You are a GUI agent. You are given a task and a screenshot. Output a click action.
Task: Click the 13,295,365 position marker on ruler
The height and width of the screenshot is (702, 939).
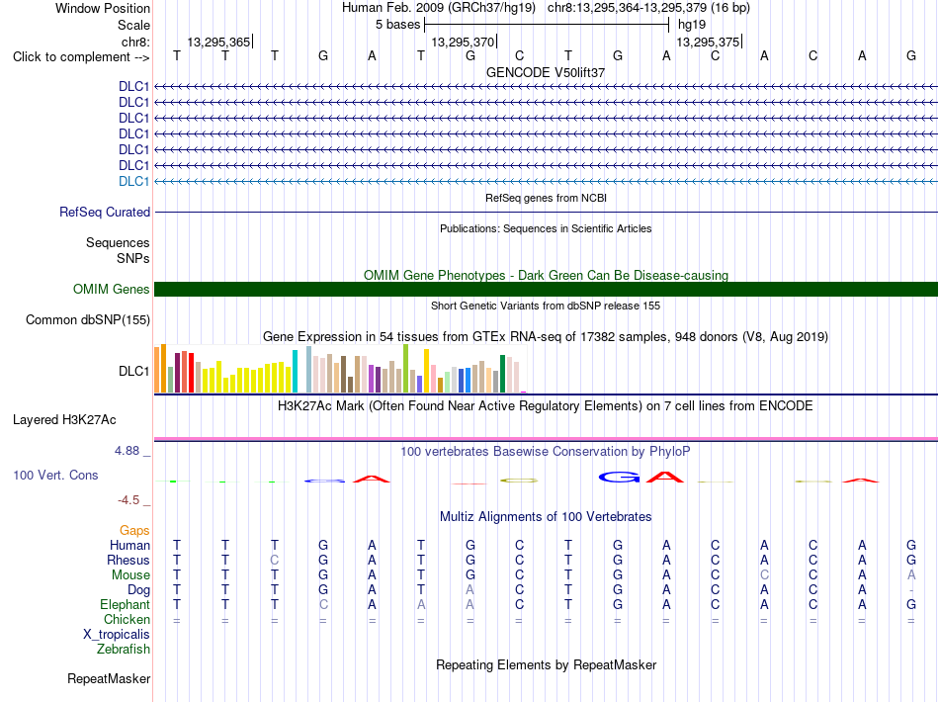click(x=219, y=42)
